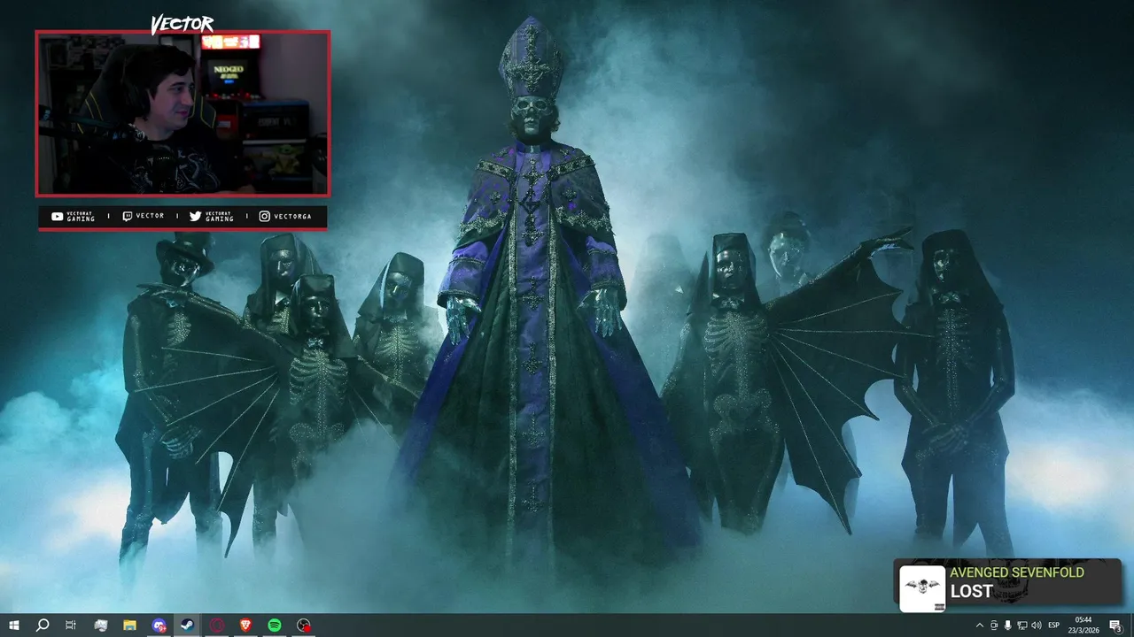This screenshot has width=1134, height=637.
Task: Click the Twitter Vectorat Gaming label
Action: click(x=212, y=217)
